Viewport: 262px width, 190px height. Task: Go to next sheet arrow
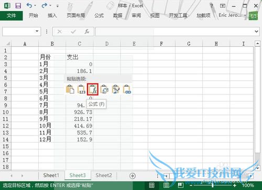click(22, 176)
